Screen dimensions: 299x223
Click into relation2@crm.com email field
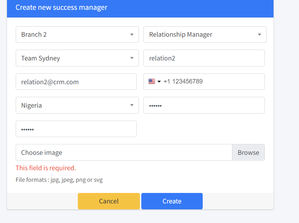[x=76, y=81]
